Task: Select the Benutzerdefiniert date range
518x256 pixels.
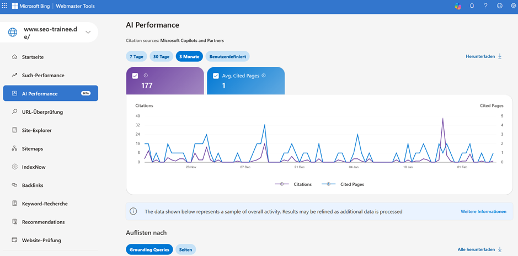Action: [227, 56]
